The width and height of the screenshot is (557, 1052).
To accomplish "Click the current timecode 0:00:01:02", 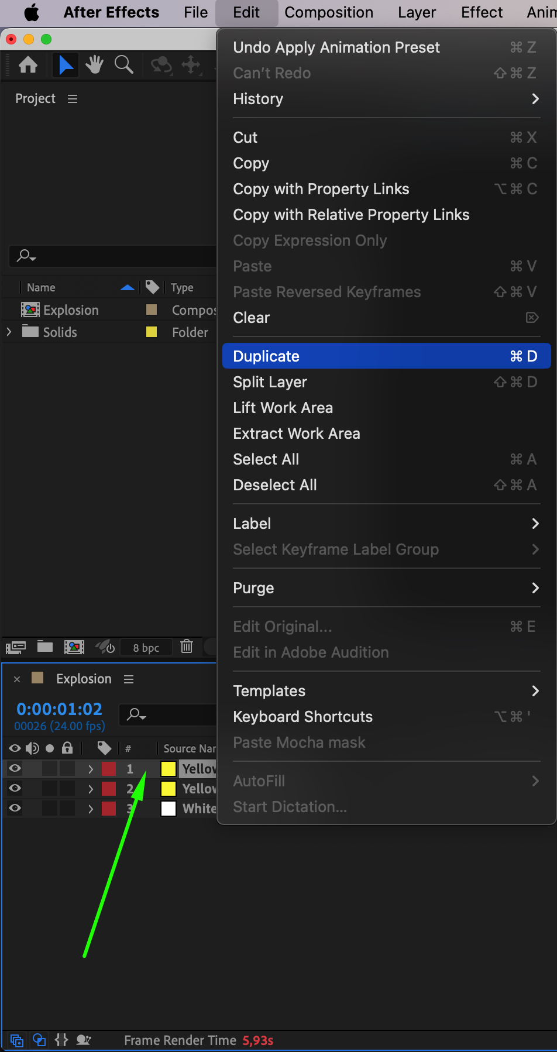I will coord(59,709).
